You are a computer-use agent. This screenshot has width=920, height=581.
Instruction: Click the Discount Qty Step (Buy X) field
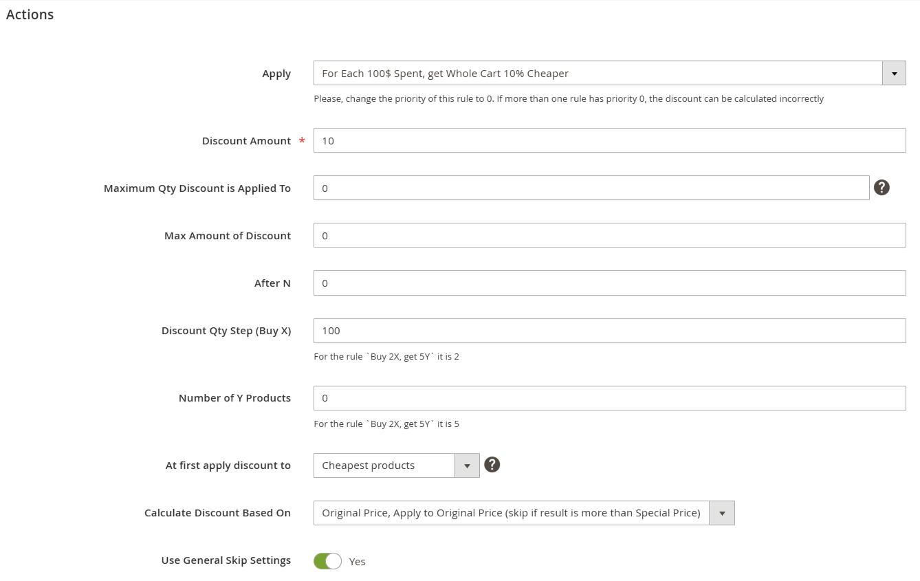[x=609, y=331]
